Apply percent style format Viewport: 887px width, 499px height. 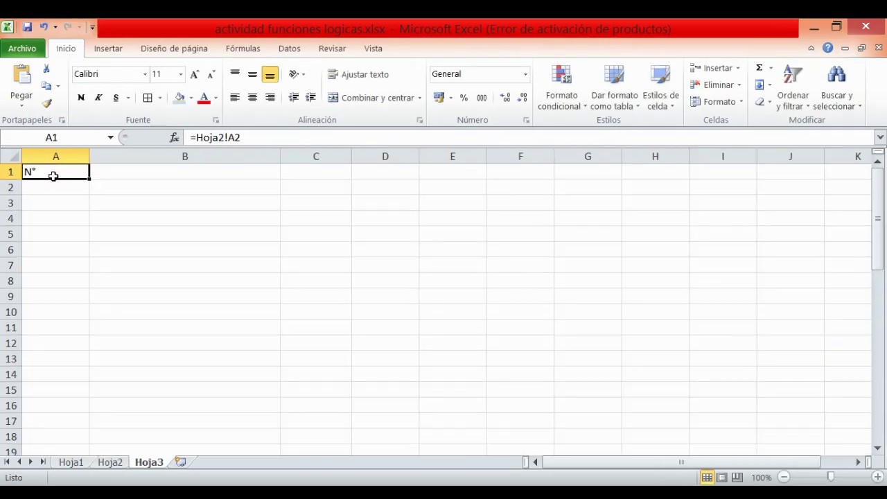click(464, 98)
